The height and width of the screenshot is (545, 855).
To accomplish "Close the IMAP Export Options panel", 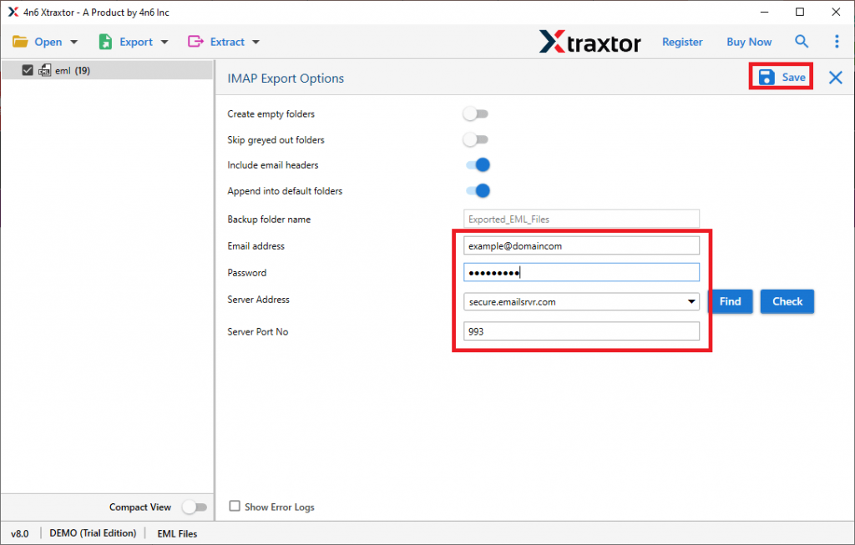I will (835, 78).
